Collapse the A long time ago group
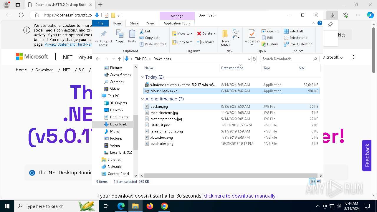 143,99
